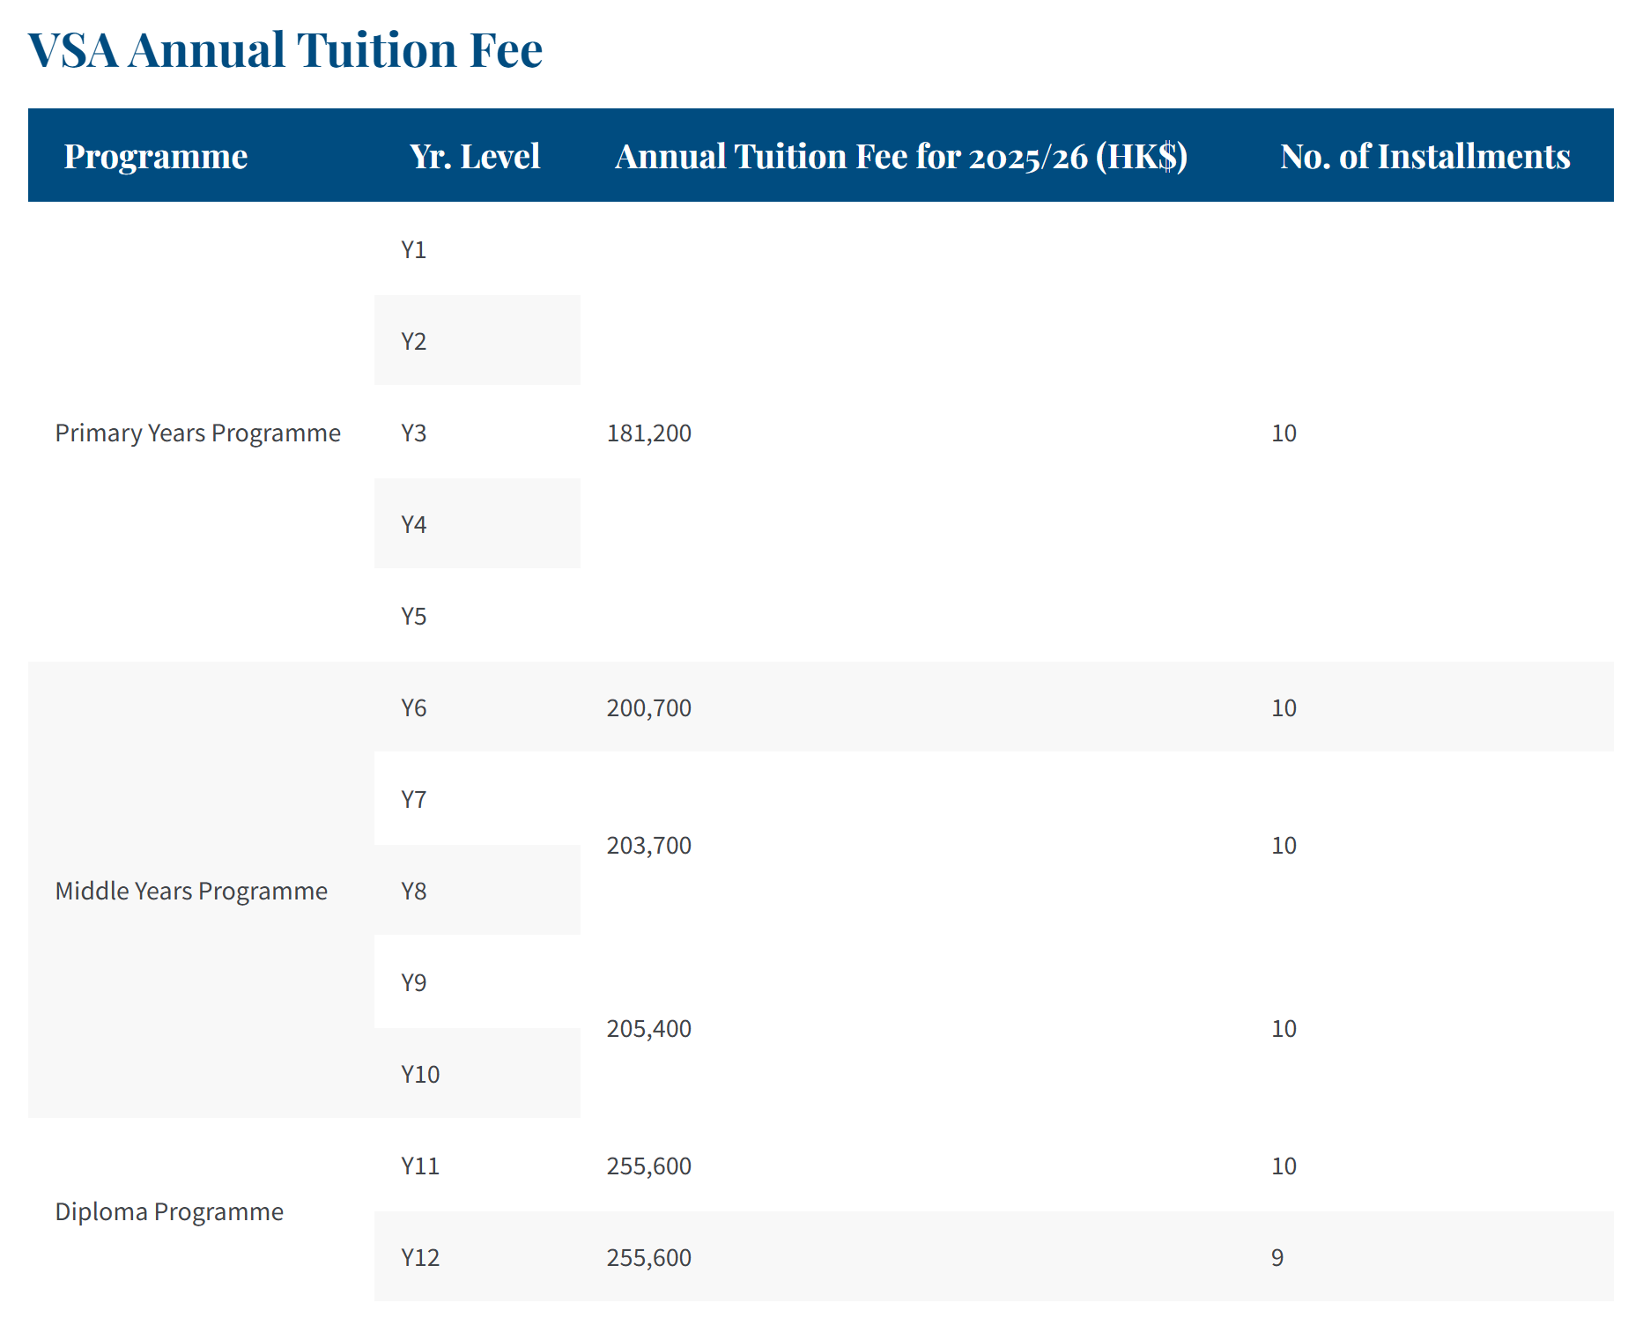Screen dimensions: 1628x1325
Task: Select the Y8 year level cell
Action: (414, 891)
